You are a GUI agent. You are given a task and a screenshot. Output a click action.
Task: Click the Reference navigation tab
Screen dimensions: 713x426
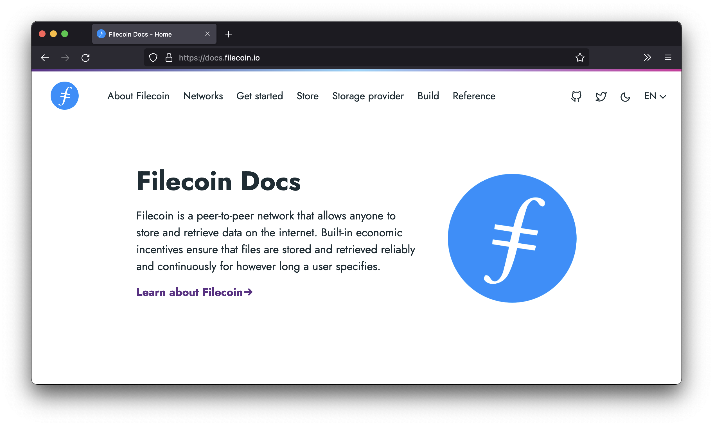474,96
